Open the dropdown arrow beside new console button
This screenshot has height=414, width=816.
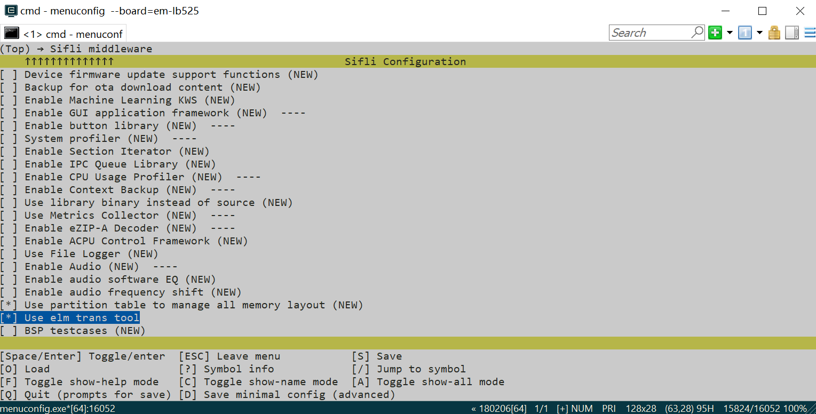730,33
